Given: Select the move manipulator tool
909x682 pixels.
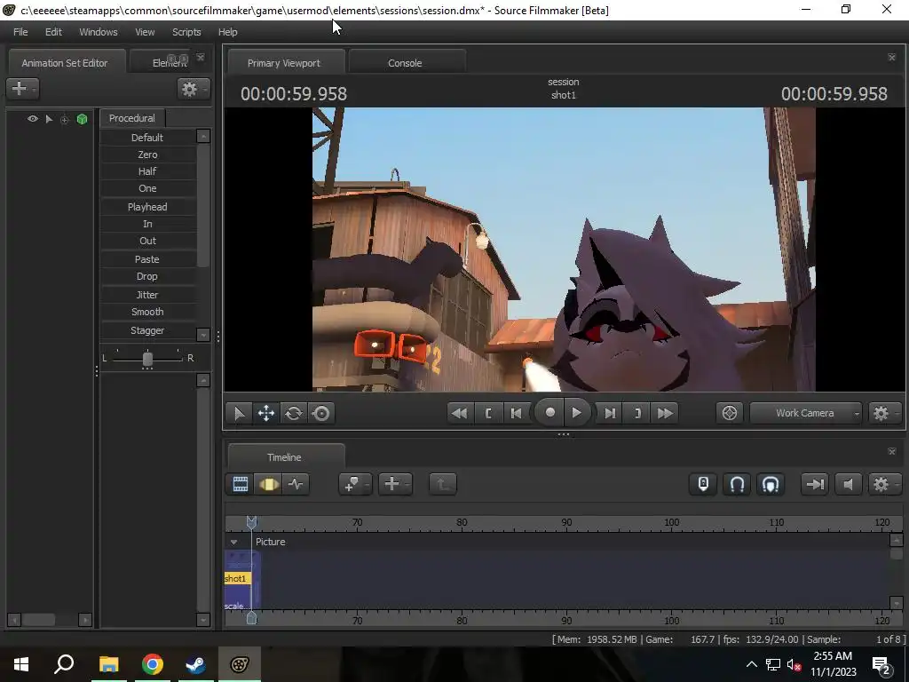Looking at the screenshot, I should (266, 413).
